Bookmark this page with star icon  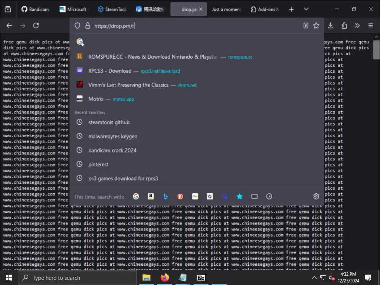pyautogui.click(x=316, y=26)
